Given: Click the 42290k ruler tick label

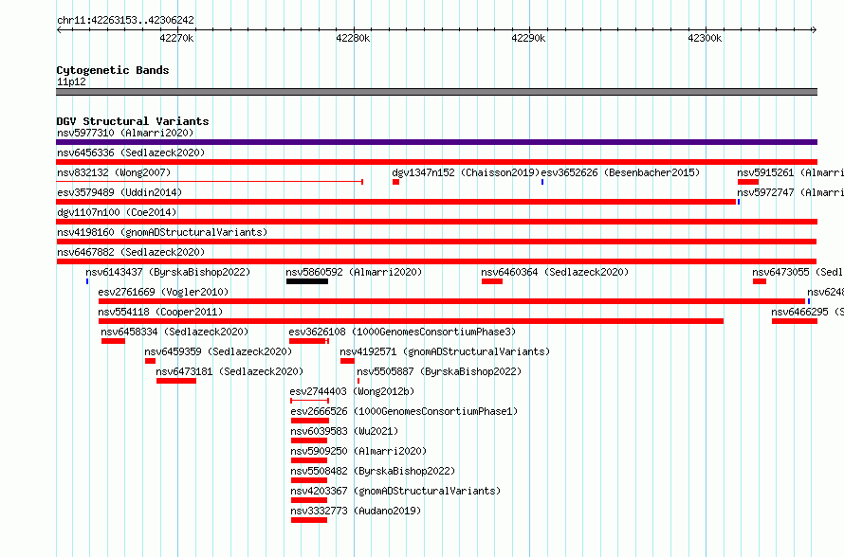Looking at the screenshot, I should (x=528, y=38).
